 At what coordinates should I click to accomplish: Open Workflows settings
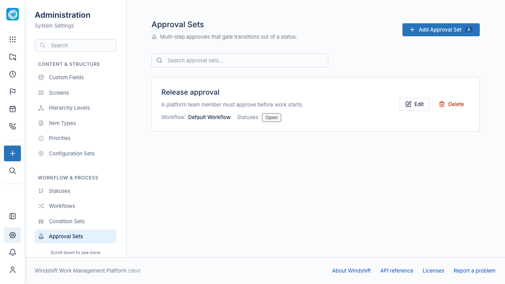coord(75,206)
